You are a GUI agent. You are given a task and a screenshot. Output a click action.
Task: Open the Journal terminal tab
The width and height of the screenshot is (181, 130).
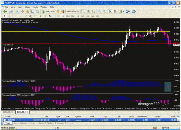pyautogui.click(x=70, y=123)
